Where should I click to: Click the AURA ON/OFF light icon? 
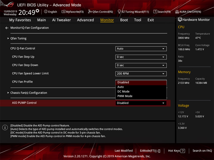point(177,12)
